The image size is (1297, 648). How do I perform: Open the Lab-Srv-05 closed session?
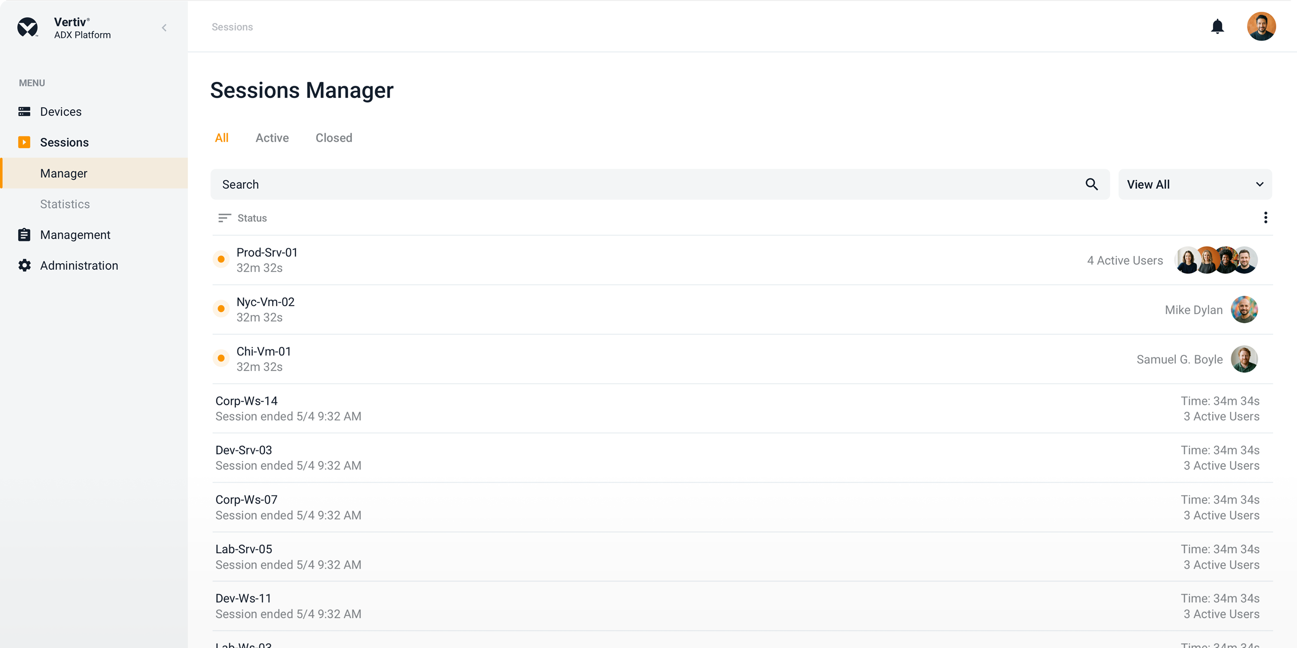pos(742,556)
